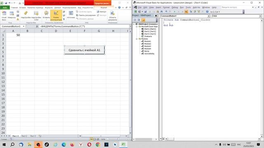Select the row 10 header
This screenshot has width=264, height=148.
(3, 73)
